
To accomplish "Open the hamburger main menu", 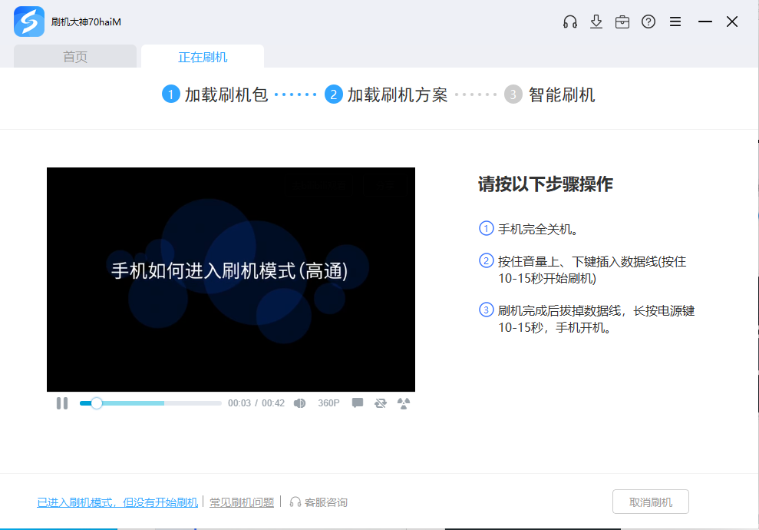I will (x=675, y=22).
